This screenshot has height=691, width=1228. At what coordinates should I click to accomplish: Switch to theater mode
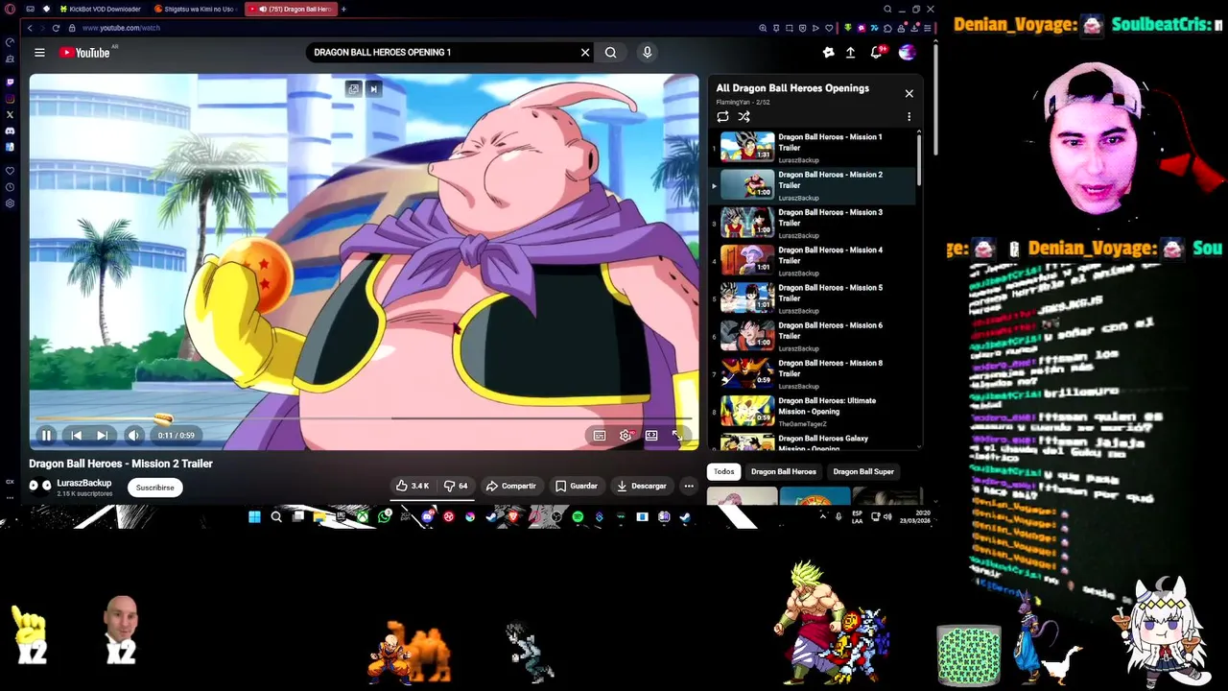point(651,436)
